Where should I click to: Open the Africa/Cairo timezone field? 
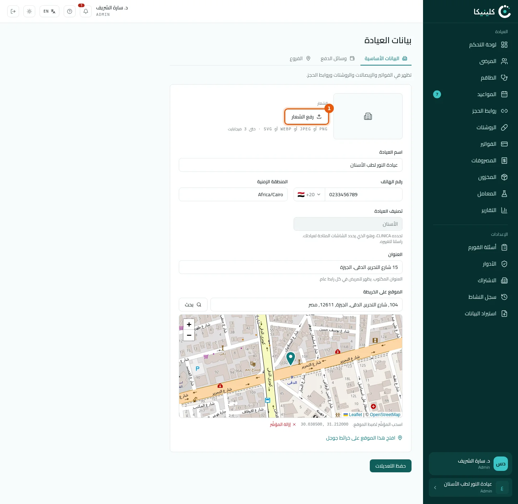tap(233, 194)
